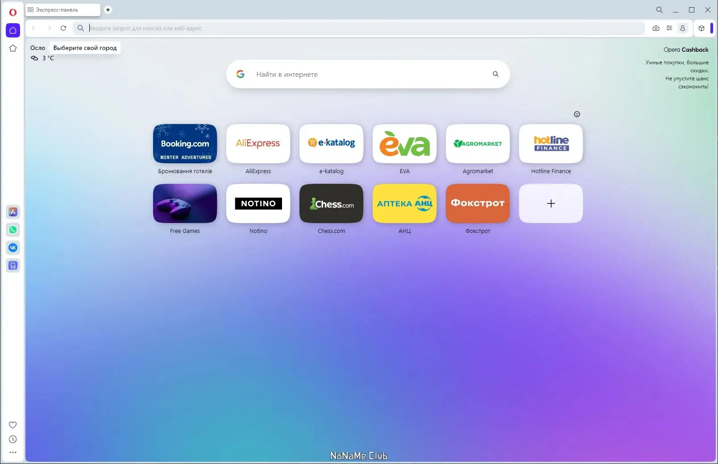Viewport: 718px width, 464px height.
Task: Click the Speed Dial home sidebar icon
Action: pos(13,30)
